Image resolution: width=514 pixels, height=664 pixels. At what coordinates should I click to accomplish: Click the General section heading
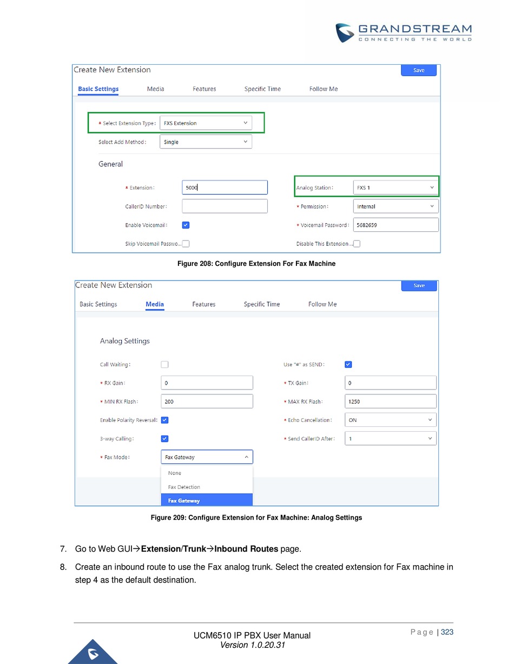click(110, 164)
